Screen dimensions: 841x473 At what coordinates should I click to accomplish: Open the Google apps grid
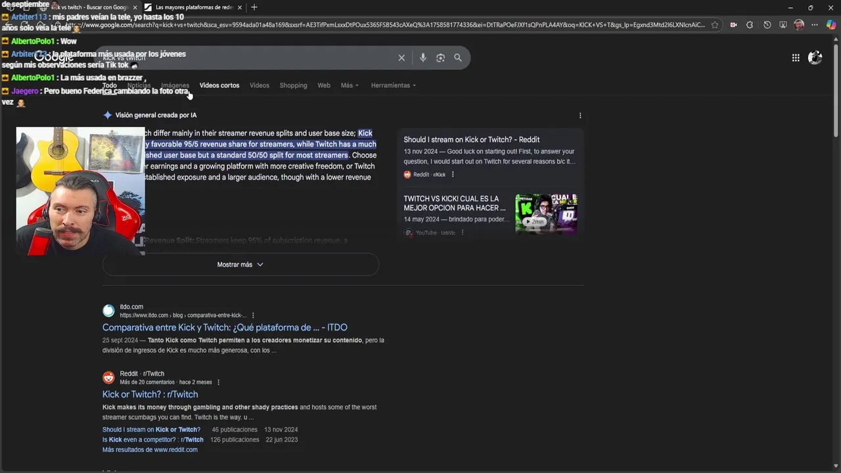click(796, 58)
